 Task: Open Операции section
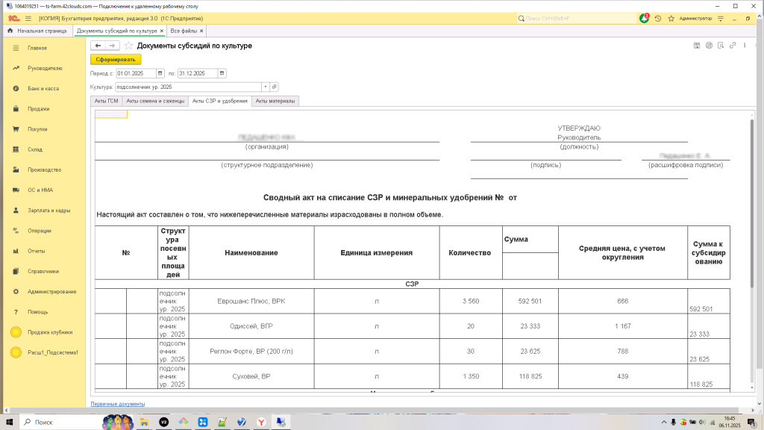coord(39,231)
